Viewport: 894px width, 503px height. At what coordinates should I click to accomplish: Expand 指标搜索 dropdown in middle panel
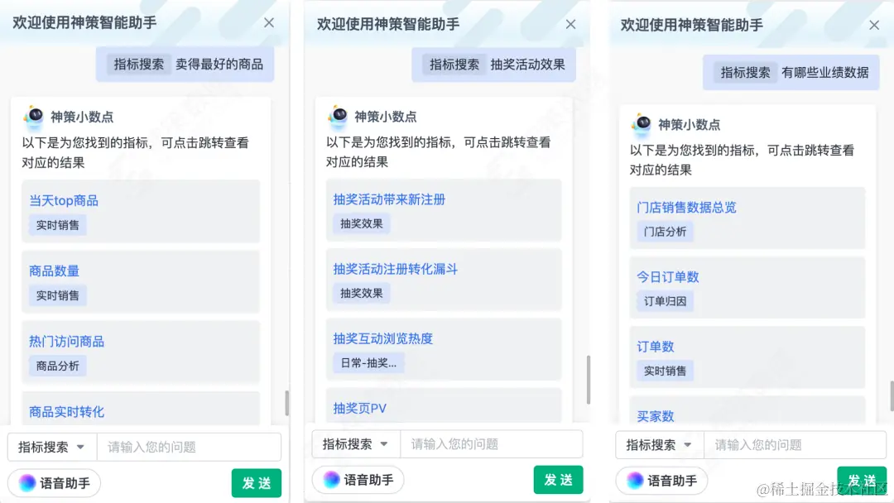(356, 443)
